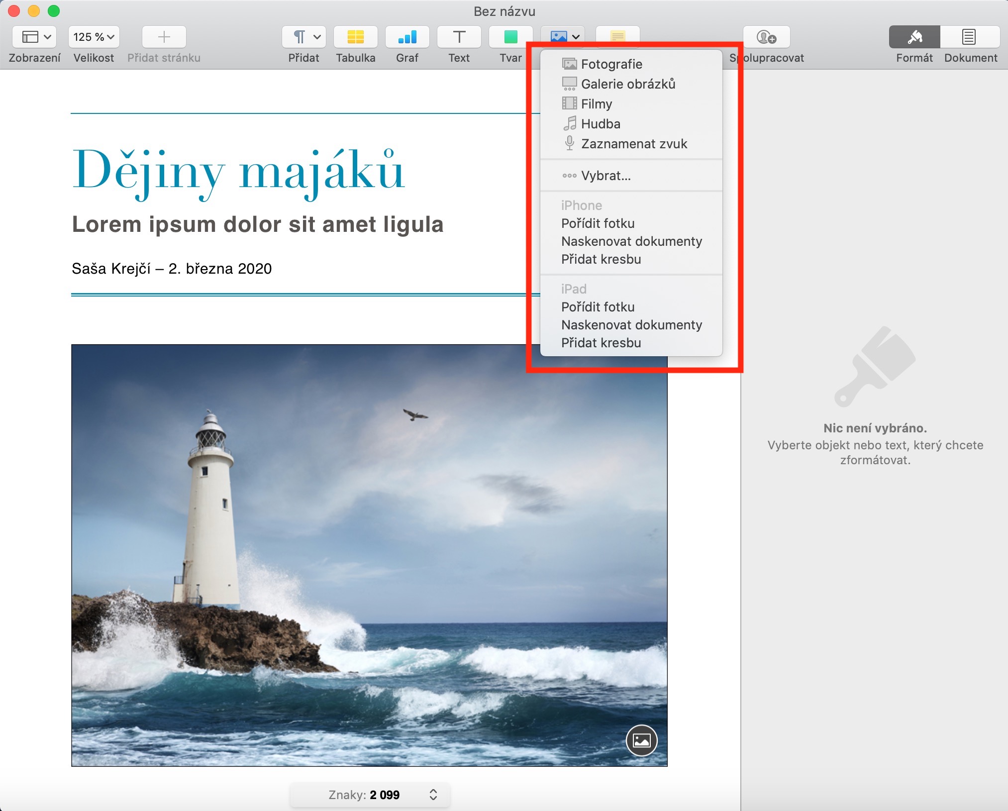Click the Dějiny majáků title text
The height and width of the screenshot is (811, 1008).
pos(239,171)
